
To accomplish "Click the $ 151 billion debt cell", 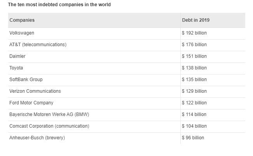I will point(194,56).
